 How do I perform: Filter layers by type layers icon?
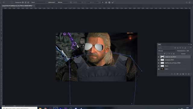click(x=180, y=48)
